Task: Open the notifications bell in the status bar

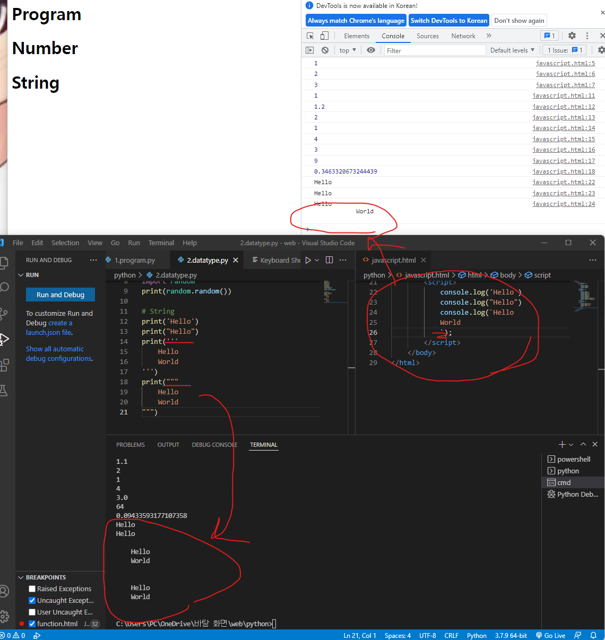Action: [x=593, y=635]
